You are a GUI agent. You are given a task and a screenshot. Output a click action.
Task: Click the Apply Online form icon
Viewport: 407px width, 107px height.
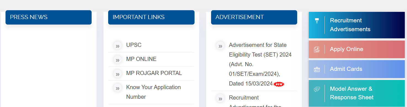point(317,49)
